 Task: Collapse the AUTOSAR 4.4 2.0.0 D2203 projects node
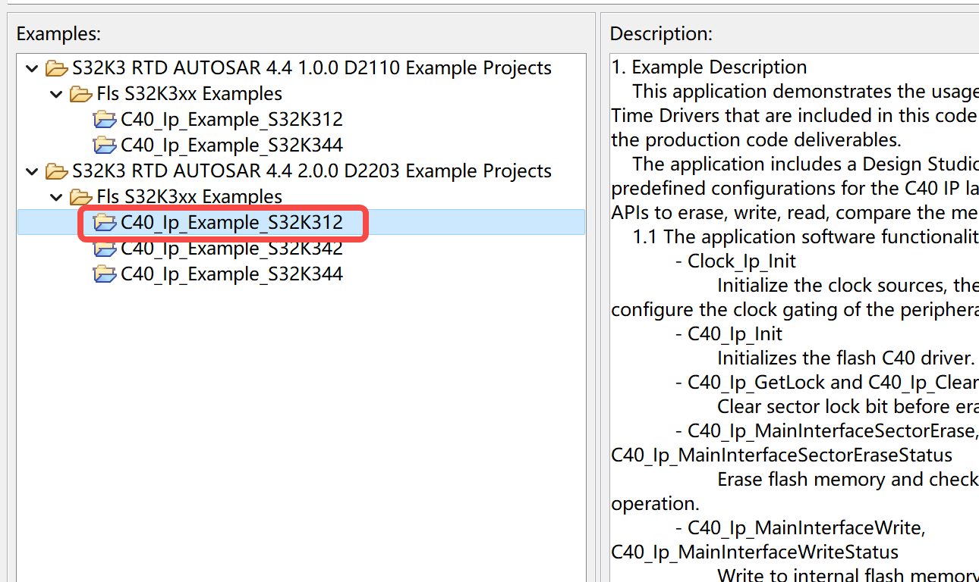point(31,171)
